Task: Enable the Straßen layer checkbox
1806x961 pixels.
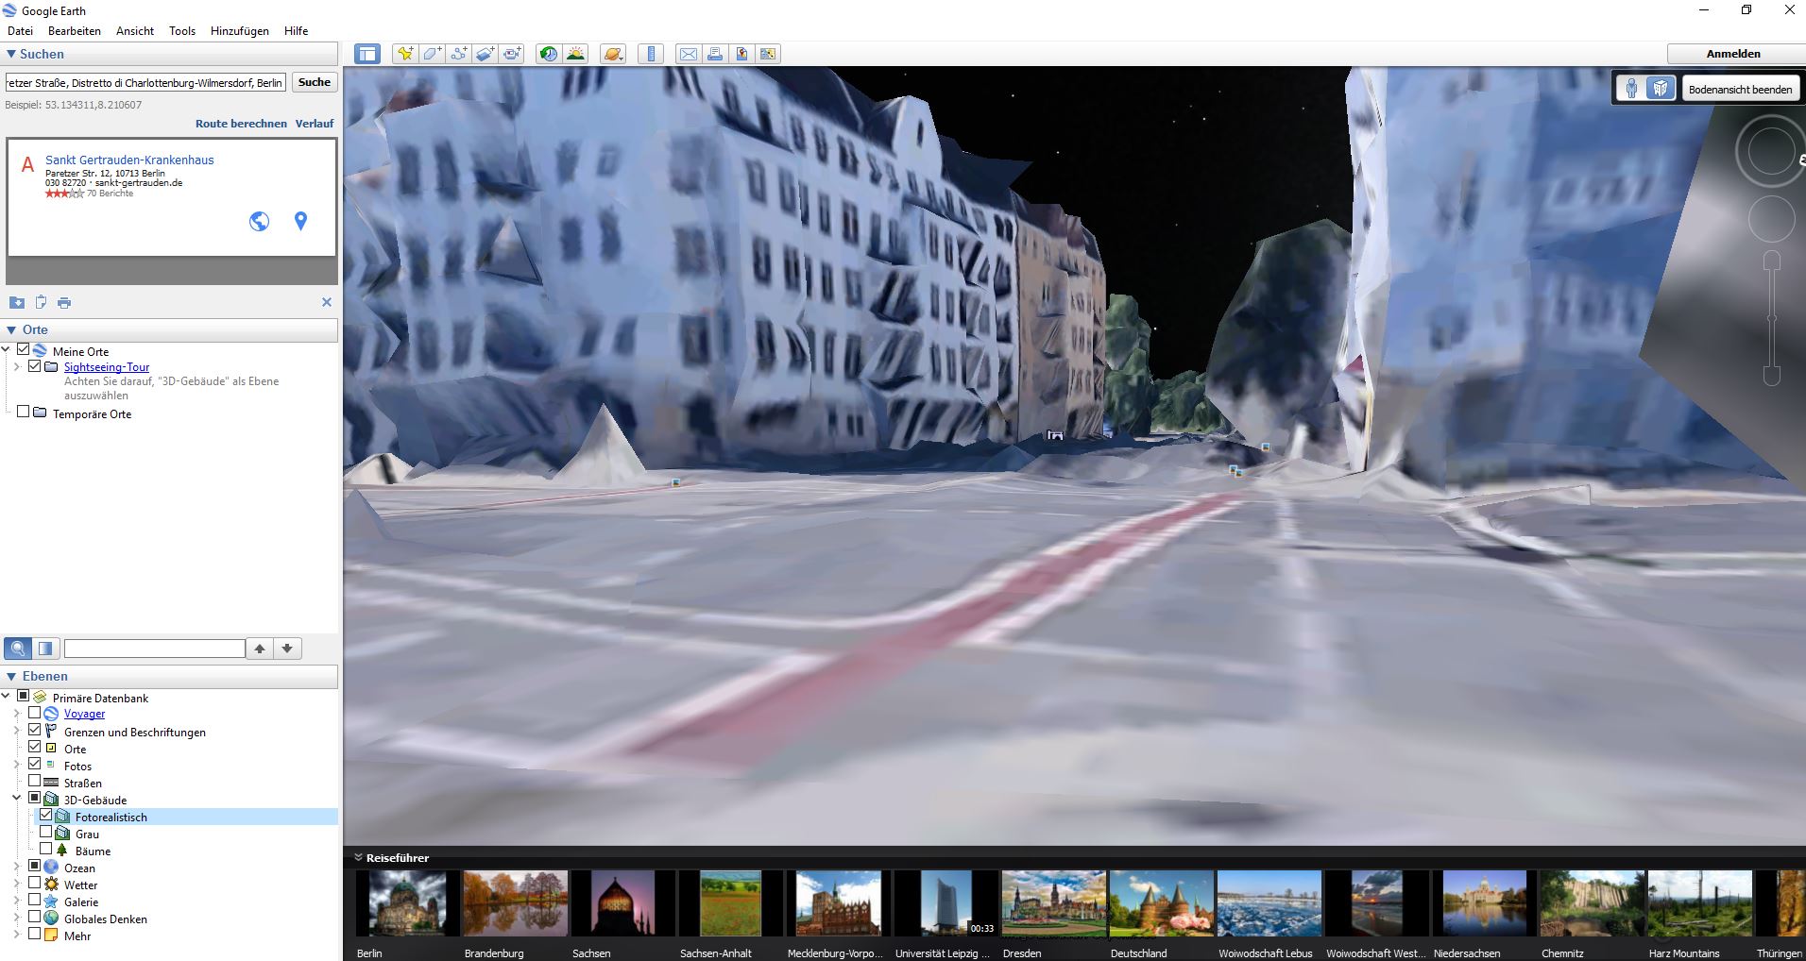Action: pos(35,781)
